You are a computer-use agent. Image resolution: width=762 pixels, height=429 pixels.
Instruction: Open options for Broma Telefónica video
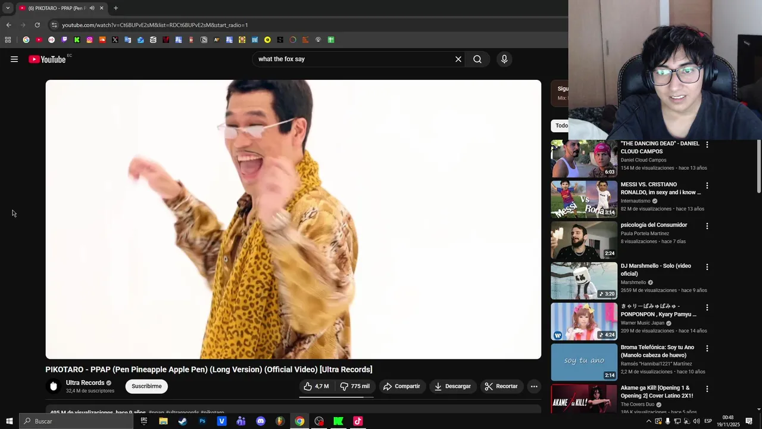[x=707, y=348]
